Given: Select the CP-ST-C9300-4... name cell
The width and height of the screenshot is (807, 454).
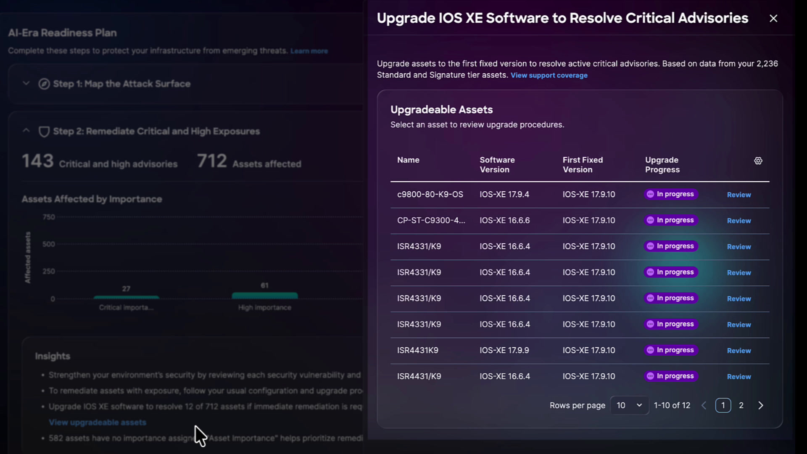Looking at the screenshot, I should coord(431,221).
